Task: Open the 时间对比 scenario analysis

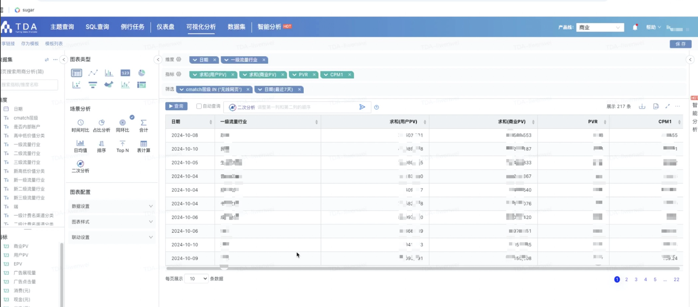Action: 80,126
